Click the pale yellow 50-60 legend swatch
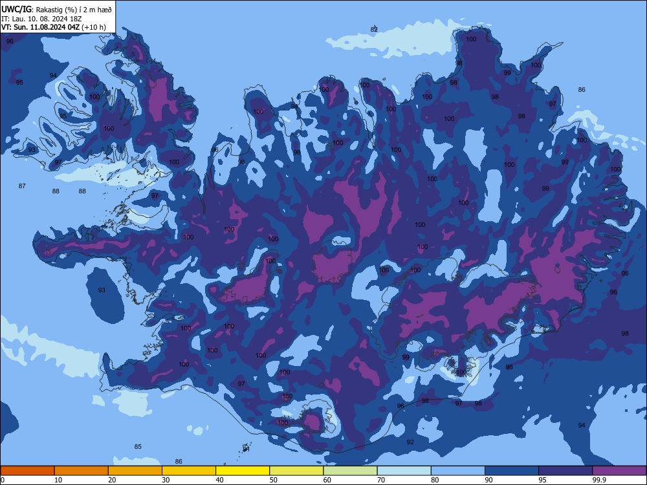647x485 pixels. point(296,471)
